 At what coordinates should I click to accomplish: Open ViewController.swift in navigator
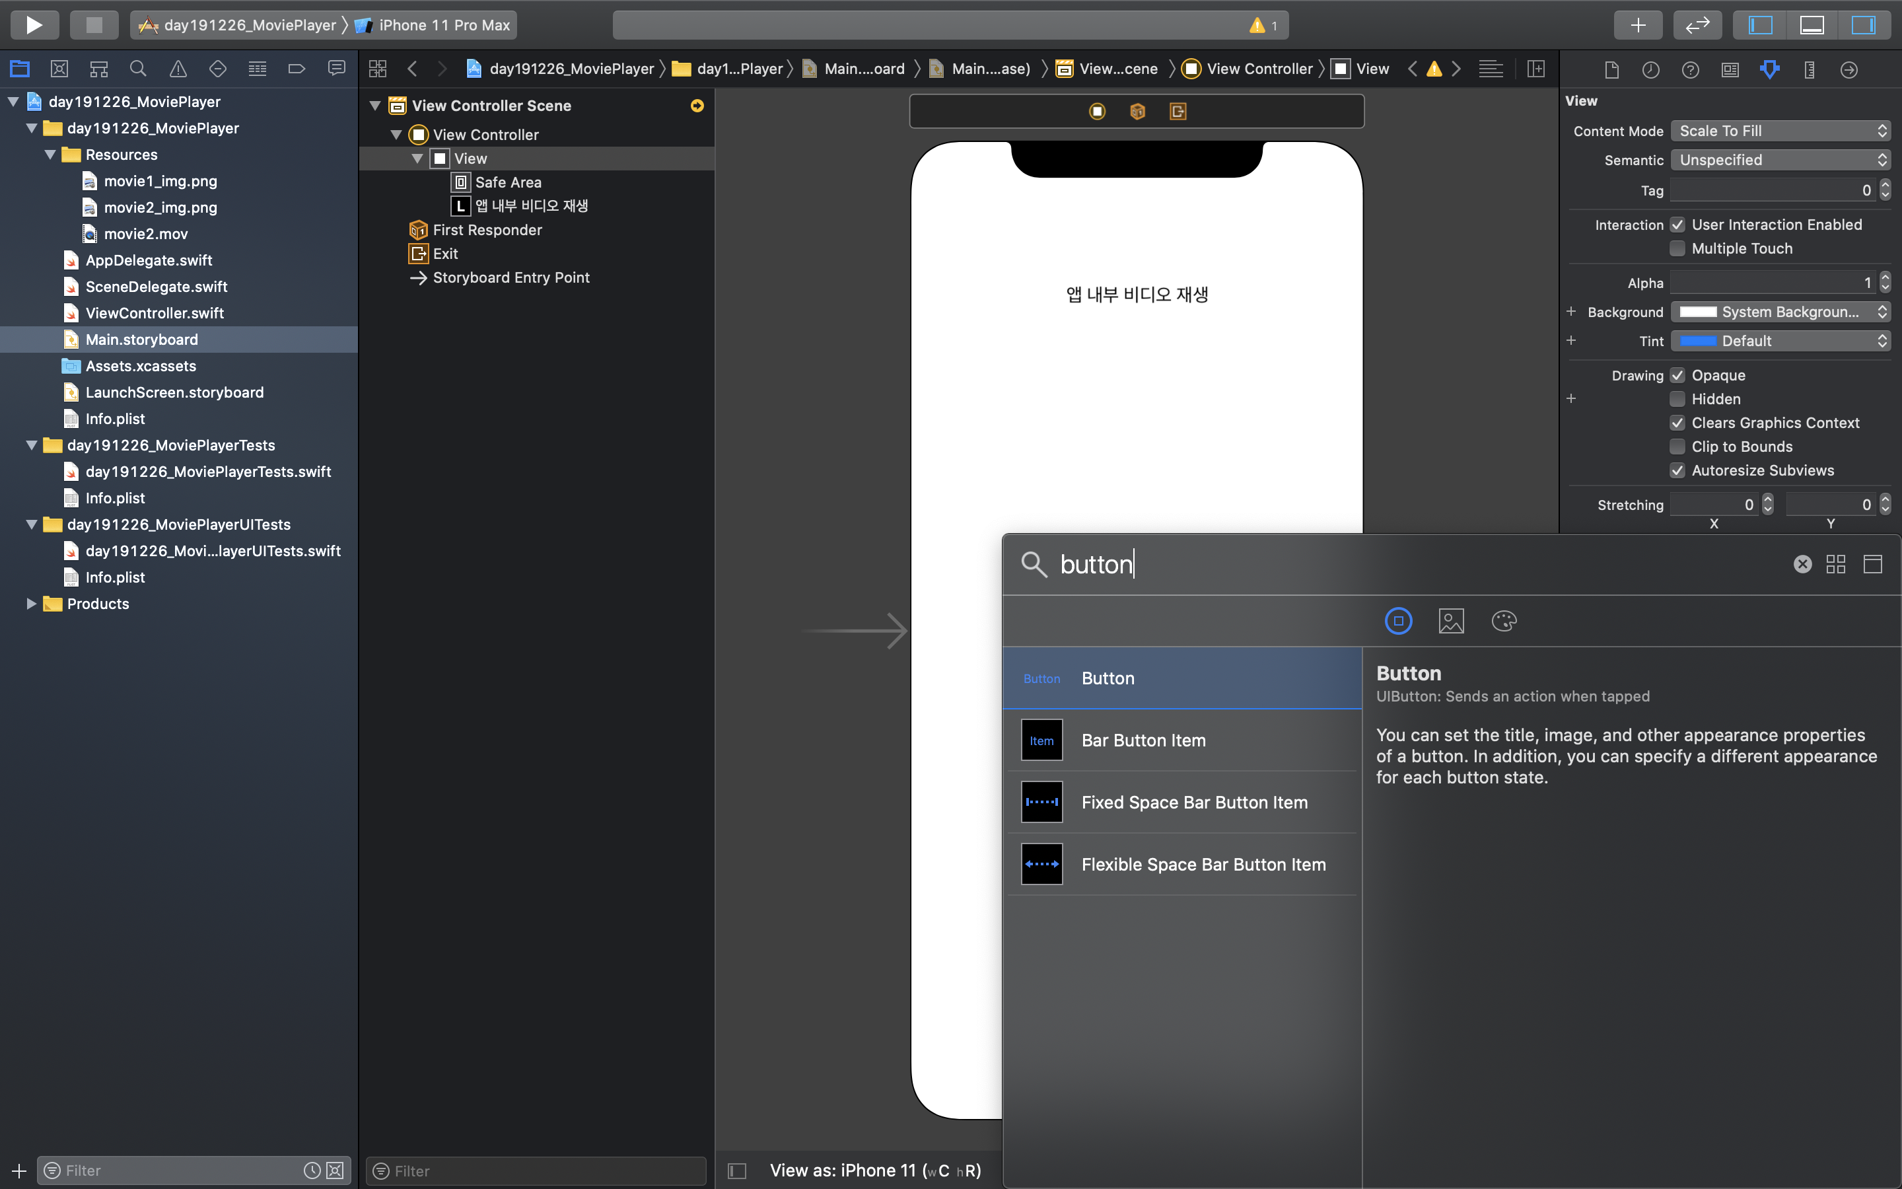click(x=154, y=313)
